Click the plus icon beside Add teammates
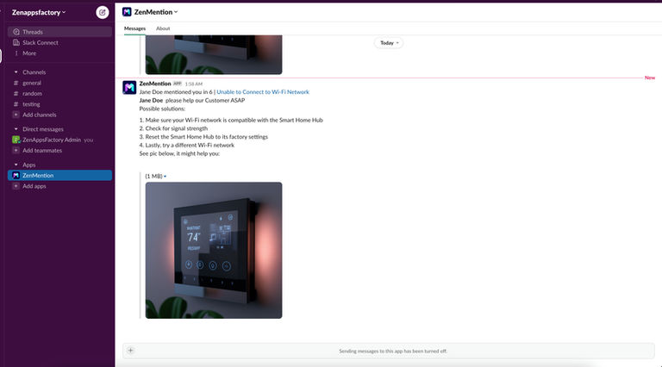 click(x=16, y=151)
